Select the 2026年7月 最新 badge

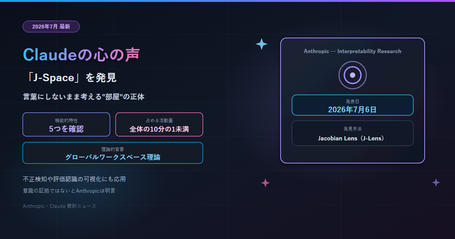point(51,27)
